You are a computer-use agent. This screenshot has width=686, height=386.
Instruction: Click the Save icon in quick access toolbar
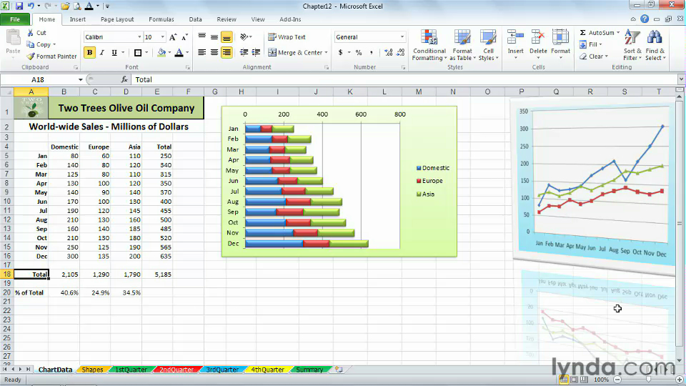pos(19,6)
